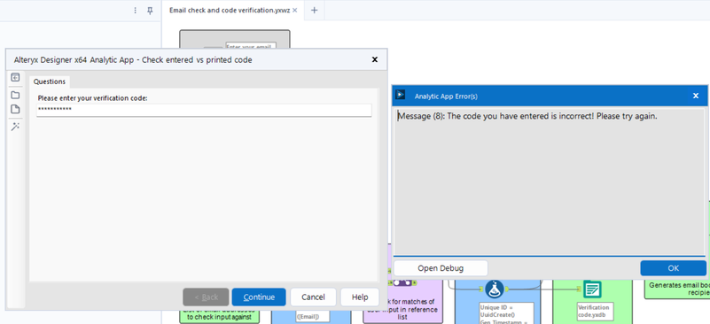Click the Cancel button in the app dialog
Image resolution: width=710 pixels, height=324 pixels.
[x=314, y=297]
